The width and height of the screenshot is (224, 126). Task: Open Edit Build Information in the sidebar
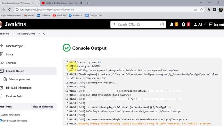19,88
